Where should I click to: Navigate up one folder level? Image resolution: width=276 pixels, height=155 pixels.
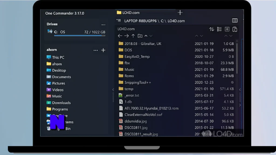(x=133, y=36)
